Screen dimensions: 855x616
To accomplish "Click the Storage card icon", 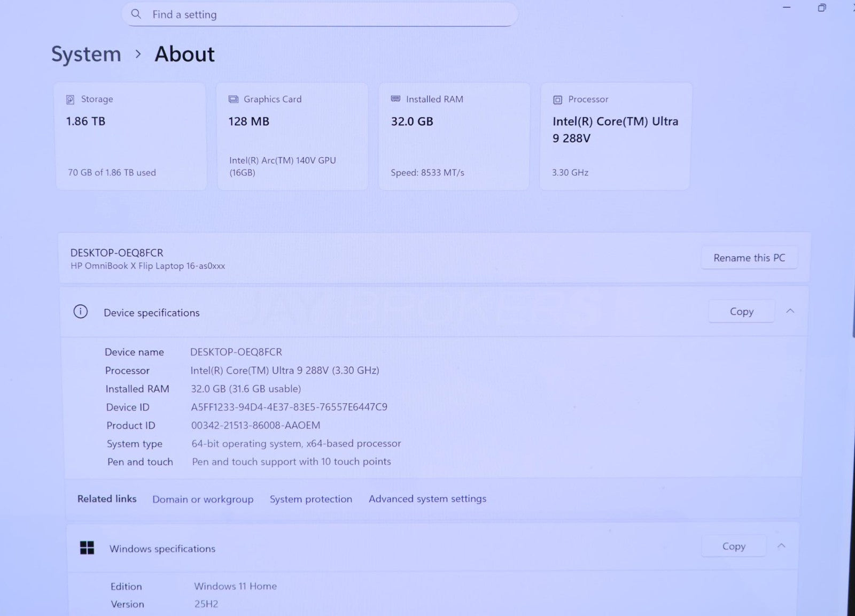I will coord(70,99).
